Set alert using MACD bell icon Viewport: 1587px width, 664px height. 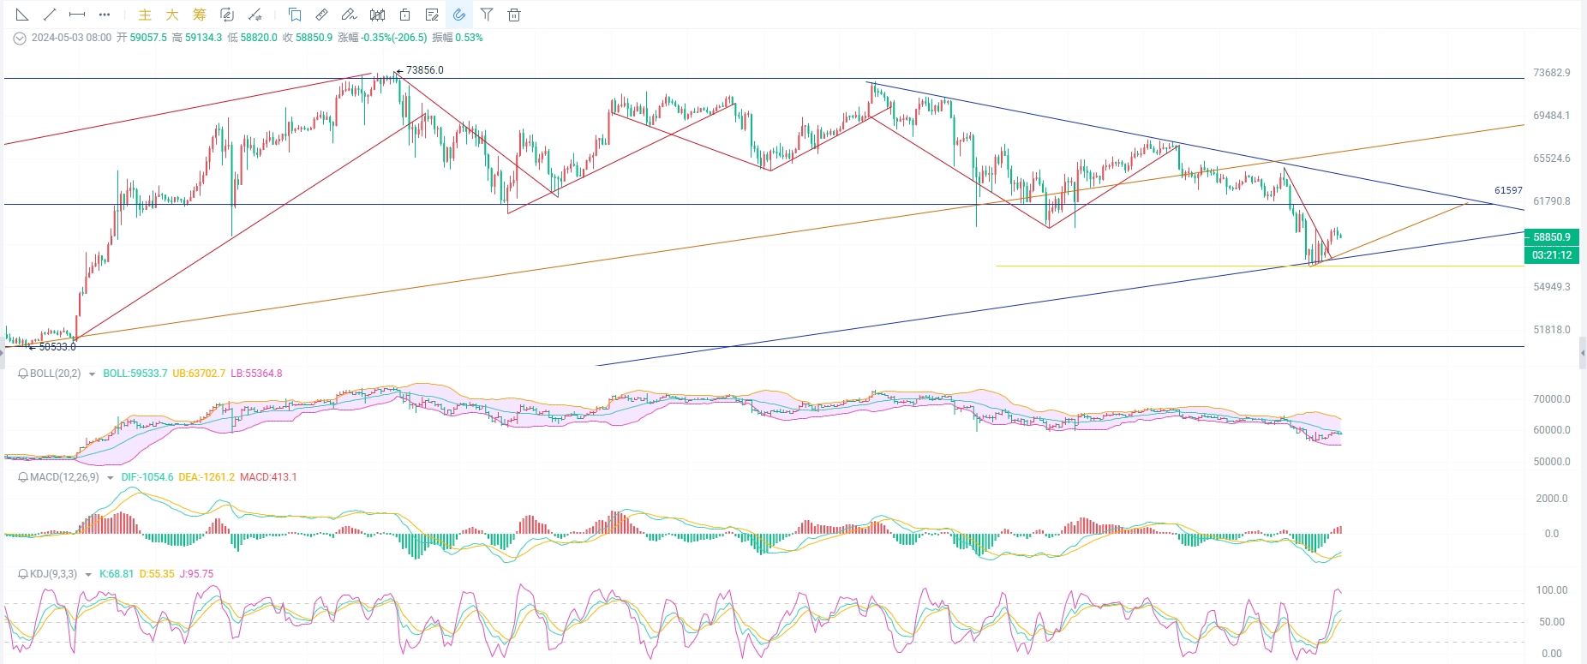coord(23,478)
